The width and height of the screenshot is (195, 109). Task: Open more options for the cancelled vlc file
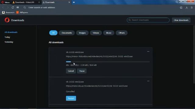148,81
